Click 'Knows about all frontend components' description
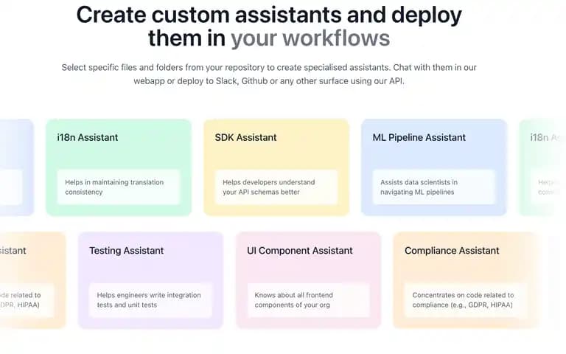 294,300
